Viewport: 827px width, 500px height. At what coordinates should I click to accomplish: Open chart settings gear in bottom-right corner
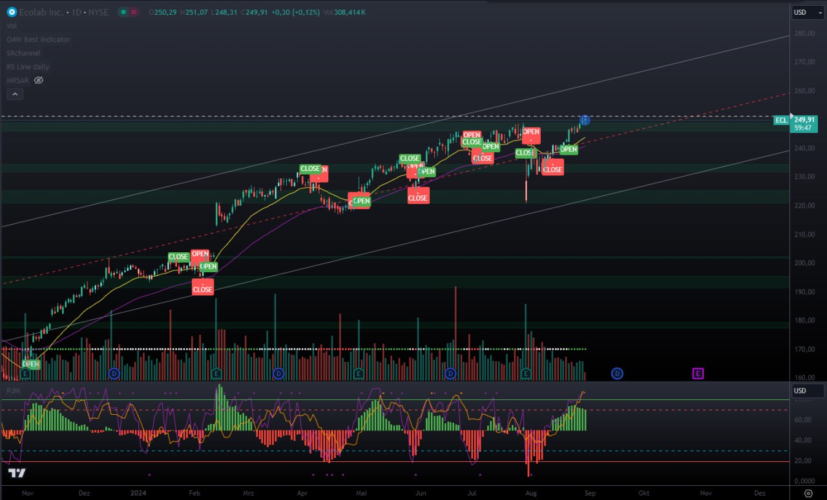click(808, 493)
